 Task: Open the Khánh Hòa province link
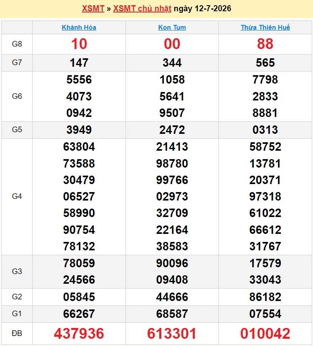click(79, 27)
